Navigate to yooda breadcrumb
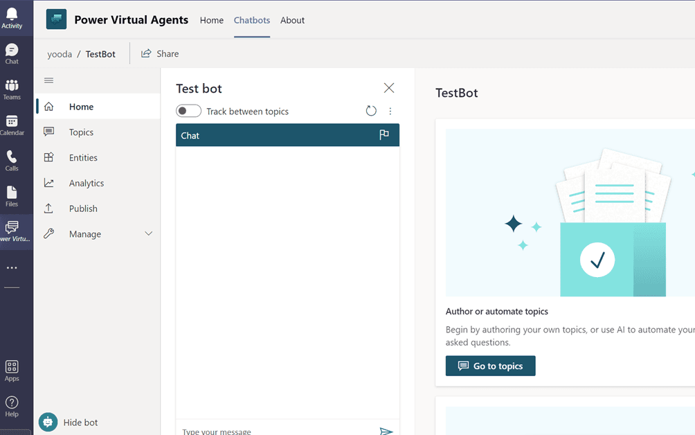The height and width of the screenshot is (435, 695). [60, 54]
